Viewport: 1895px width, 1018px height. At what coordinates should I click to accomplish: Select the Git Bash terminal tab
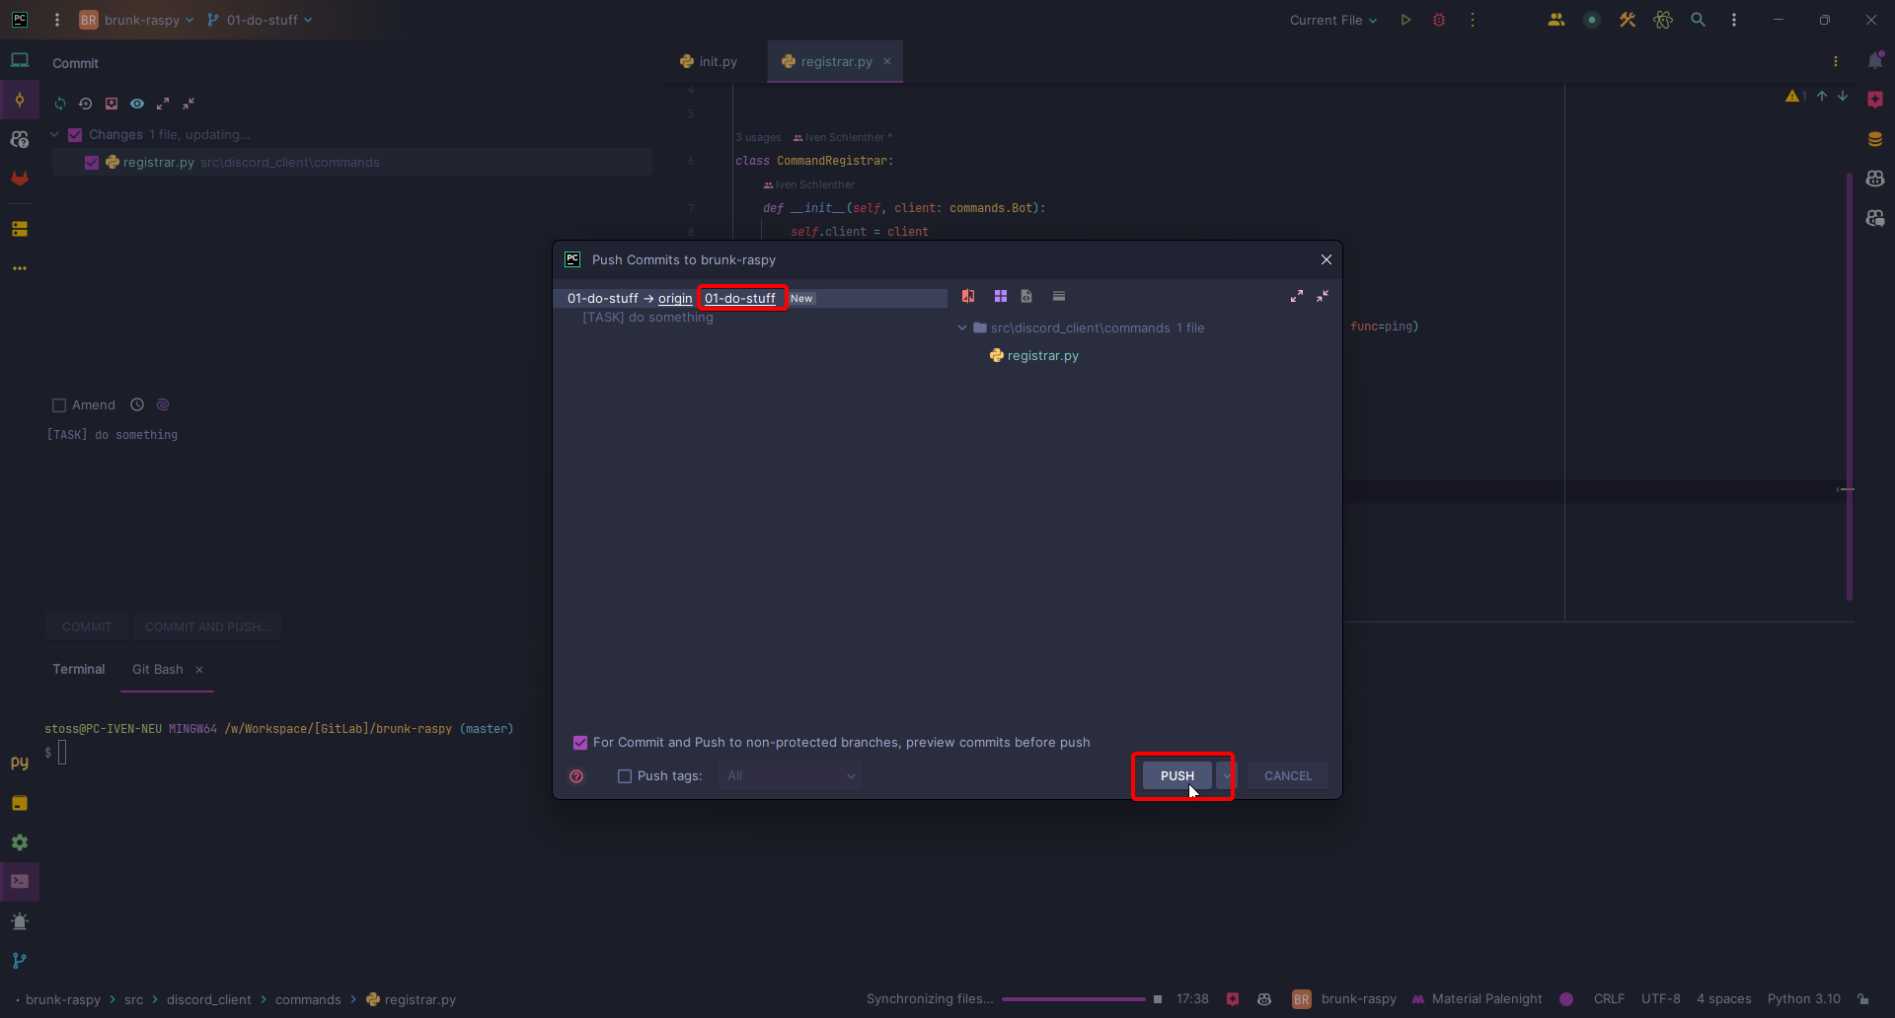[x=157, y=669]
